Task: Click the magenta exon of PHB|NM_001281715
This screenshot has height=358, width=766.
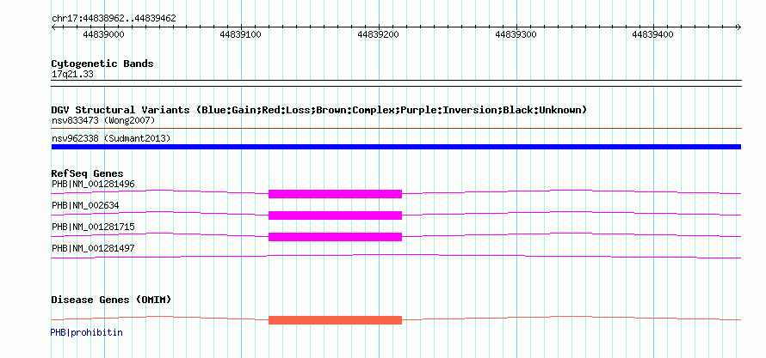Action: pyautogui.click(x=335, y=237)
